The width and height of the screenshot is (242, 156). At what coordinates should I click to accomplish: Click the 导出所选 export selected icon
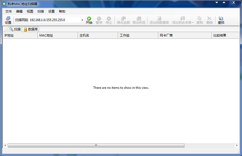pyautogui.click(x=139, y=21)
